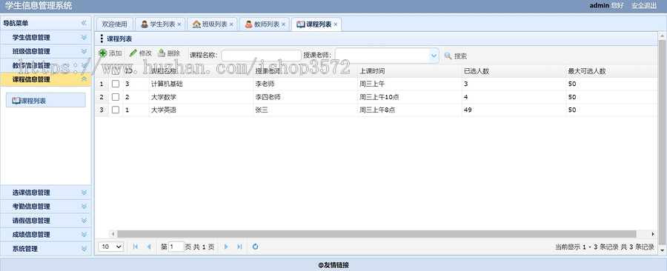Click teacher cell 李老师
The height and width of the screenshot is (271, 667).
tap(265, 84)
